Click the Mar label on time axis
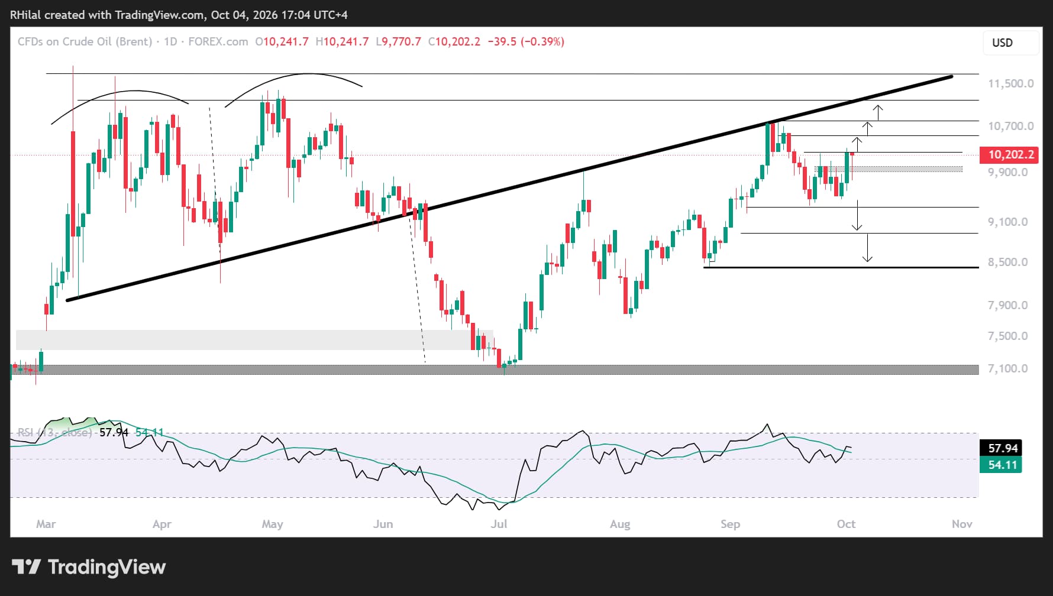Screen dimensions: 1053x596 point(46,524)
